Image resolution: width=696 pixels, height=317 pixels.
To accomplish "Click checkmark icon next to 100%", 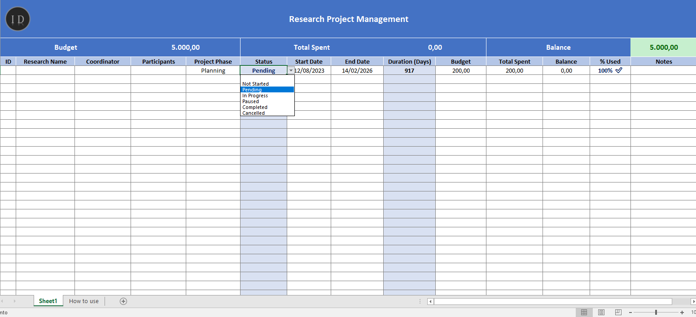I will click(x=619, y=70).
